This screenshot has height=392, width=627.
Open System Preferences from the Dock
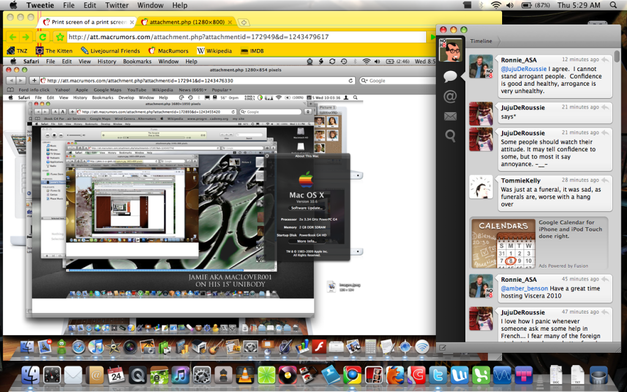click(201, 375)
